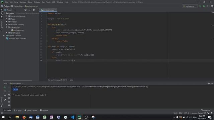Viewport: 214px width, 120px height.
Task: Open the VCS menu
Action: 53,2
